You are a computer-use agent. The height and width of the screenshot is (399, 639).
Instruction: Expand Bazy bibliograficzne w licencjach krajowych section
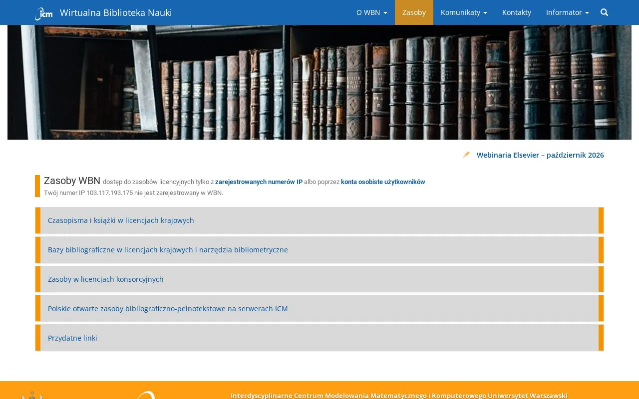pos(319,250)
